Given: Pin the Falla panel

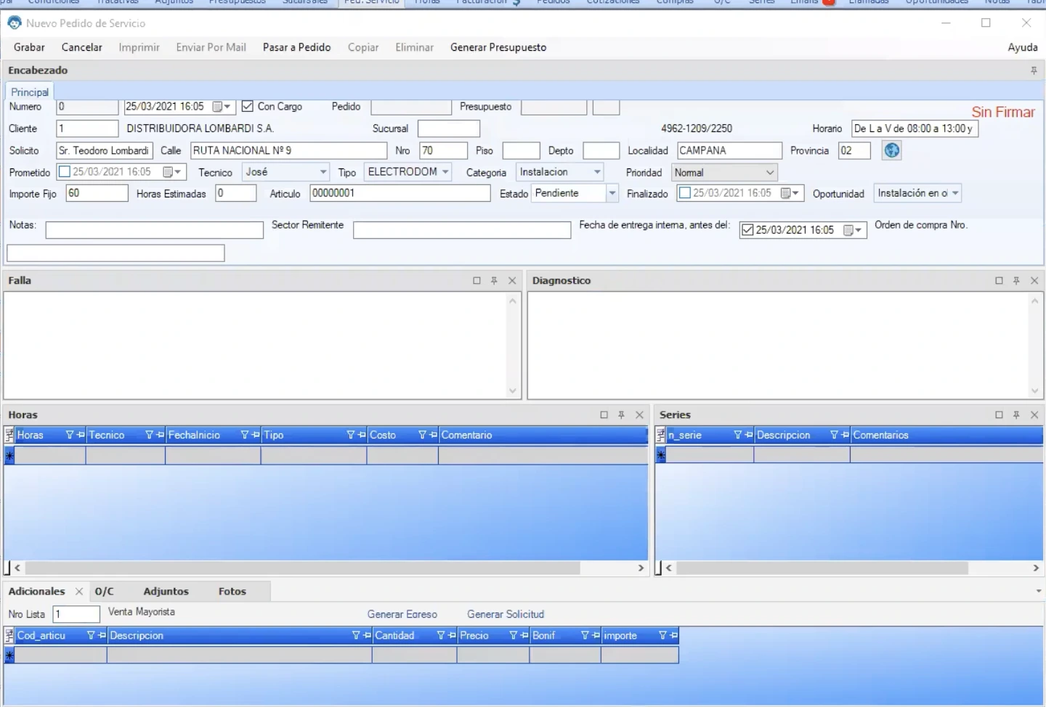Looking at the screenshot, I should tap(494, 281).
